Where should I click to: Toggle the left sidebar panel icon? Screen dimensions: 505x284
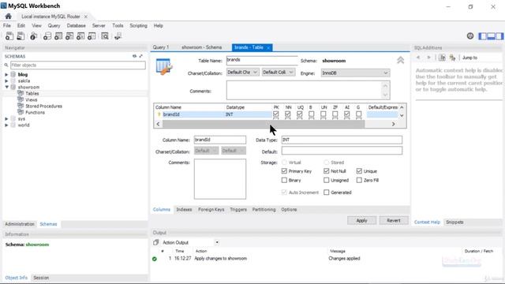coord(482,36)
